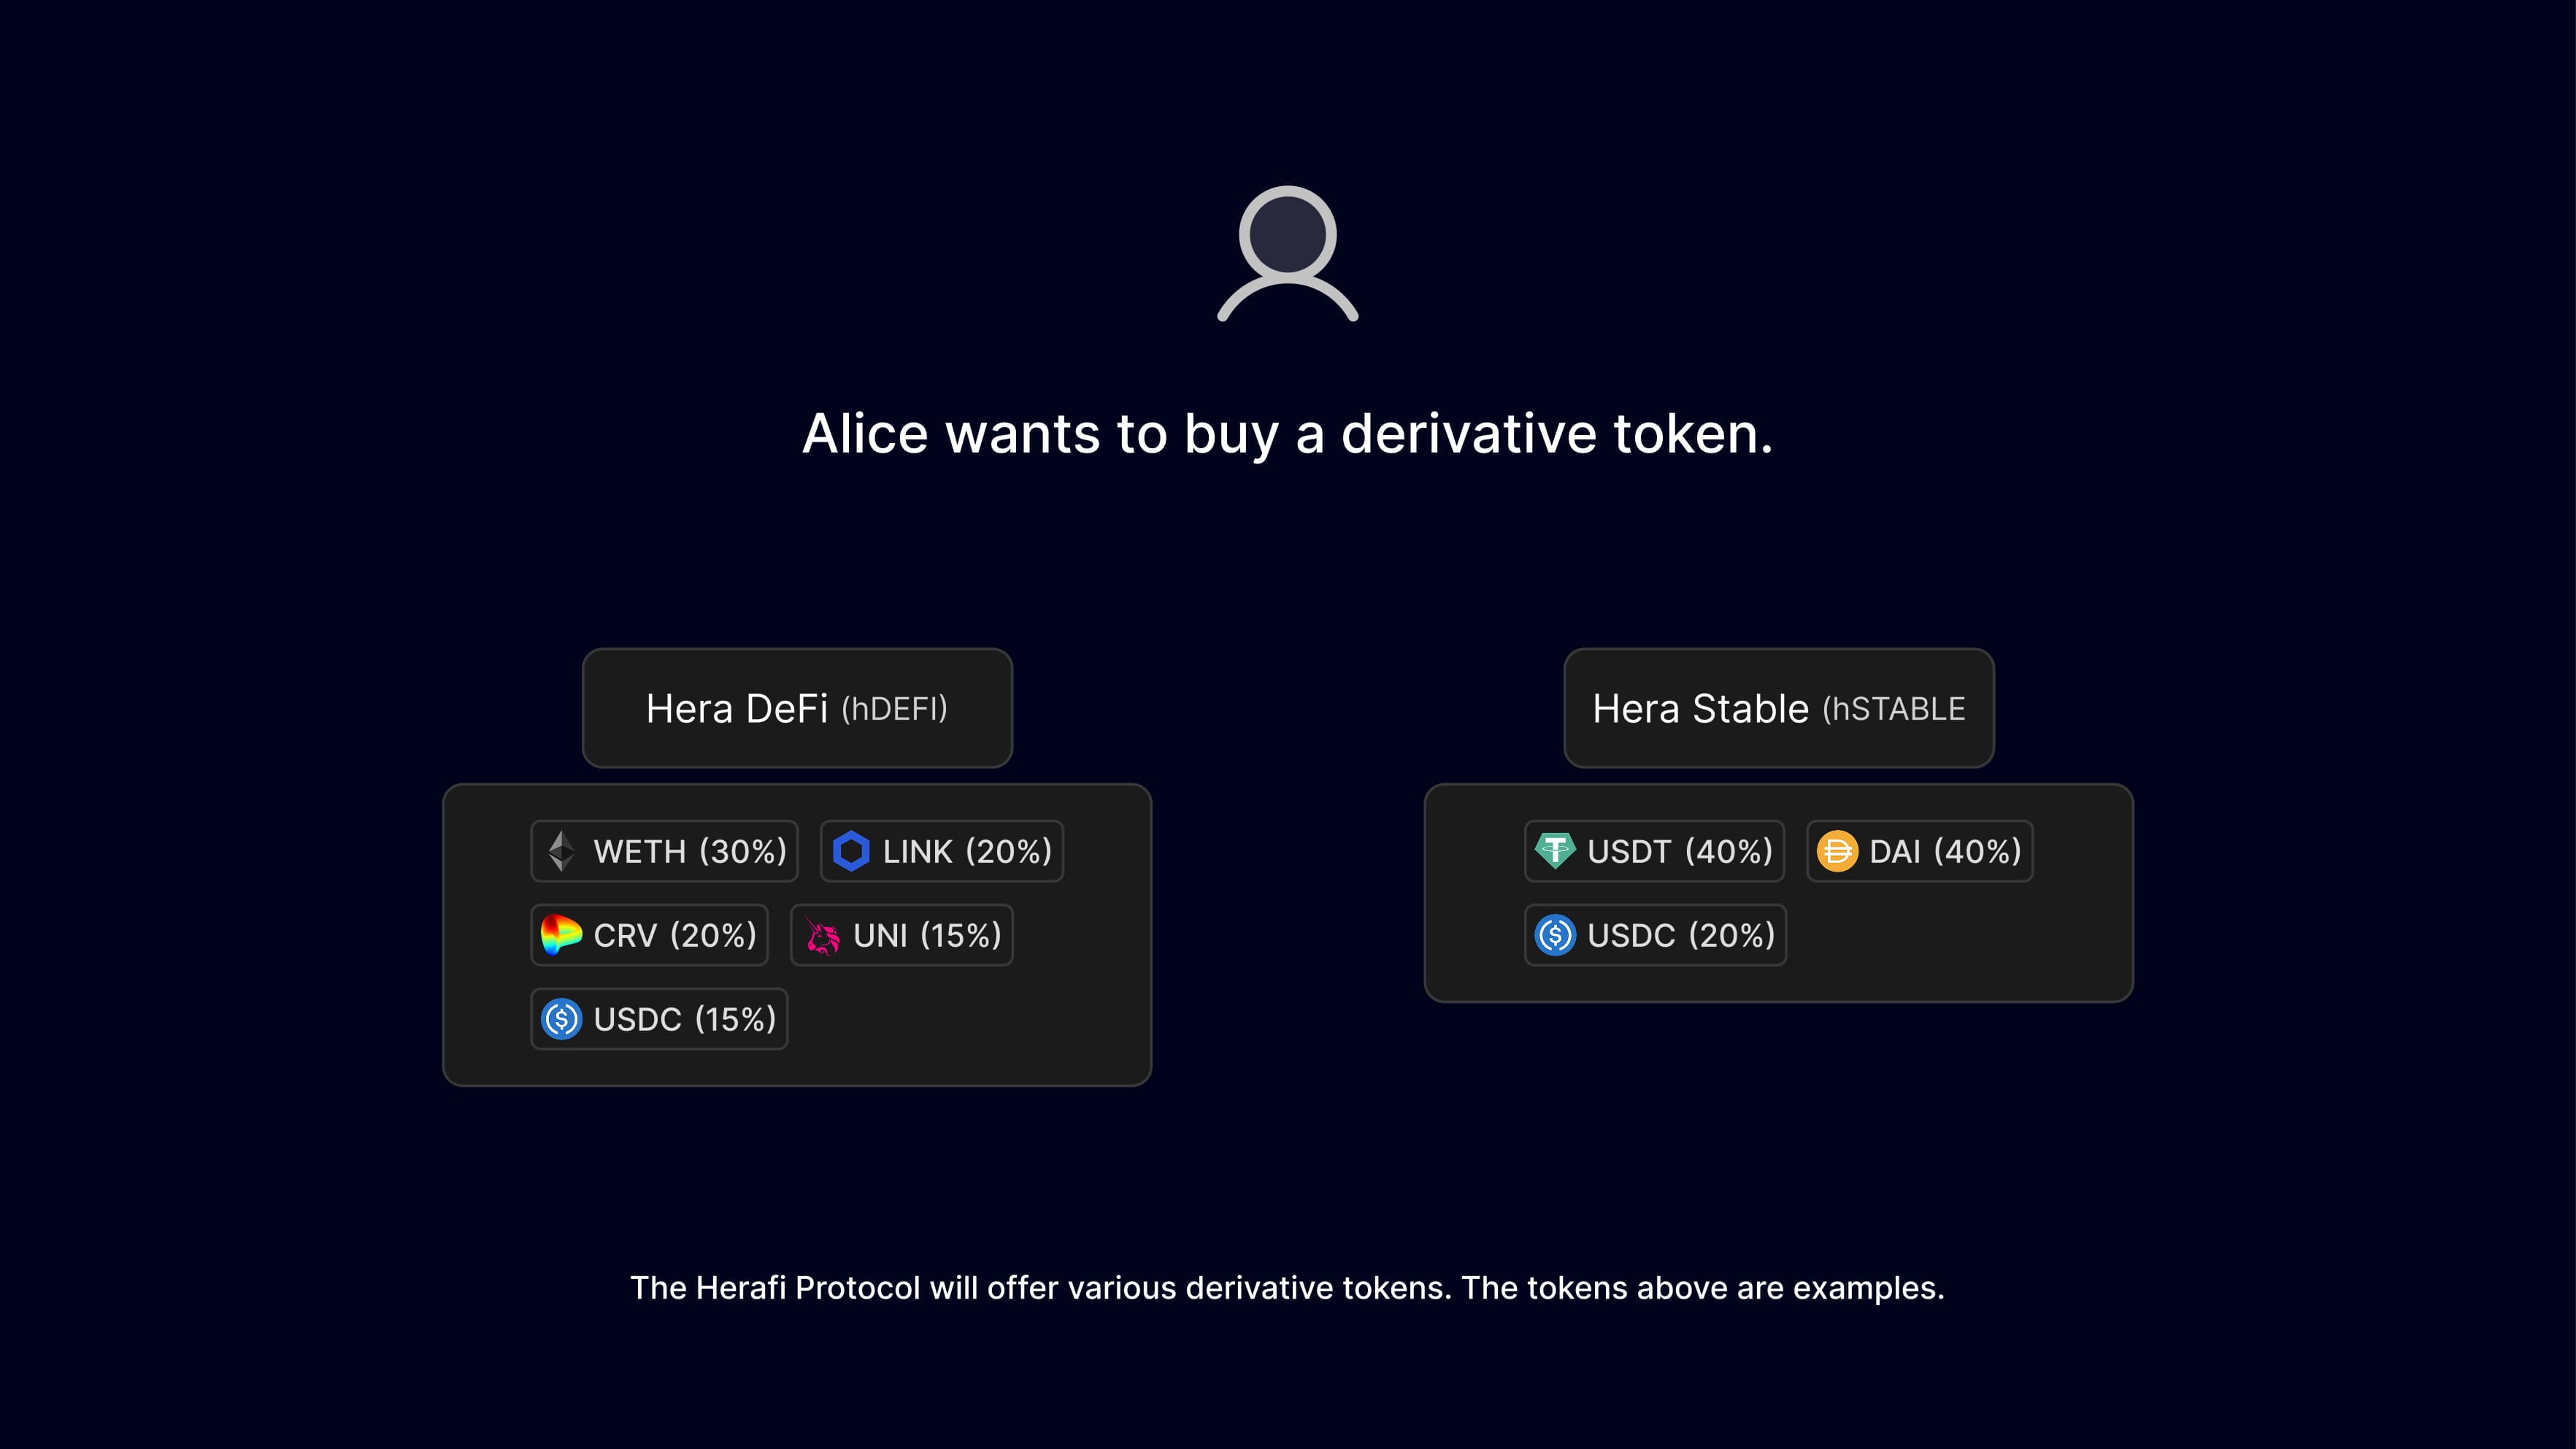Click the USDC icon in Hera DeFi

point(561,1019)
